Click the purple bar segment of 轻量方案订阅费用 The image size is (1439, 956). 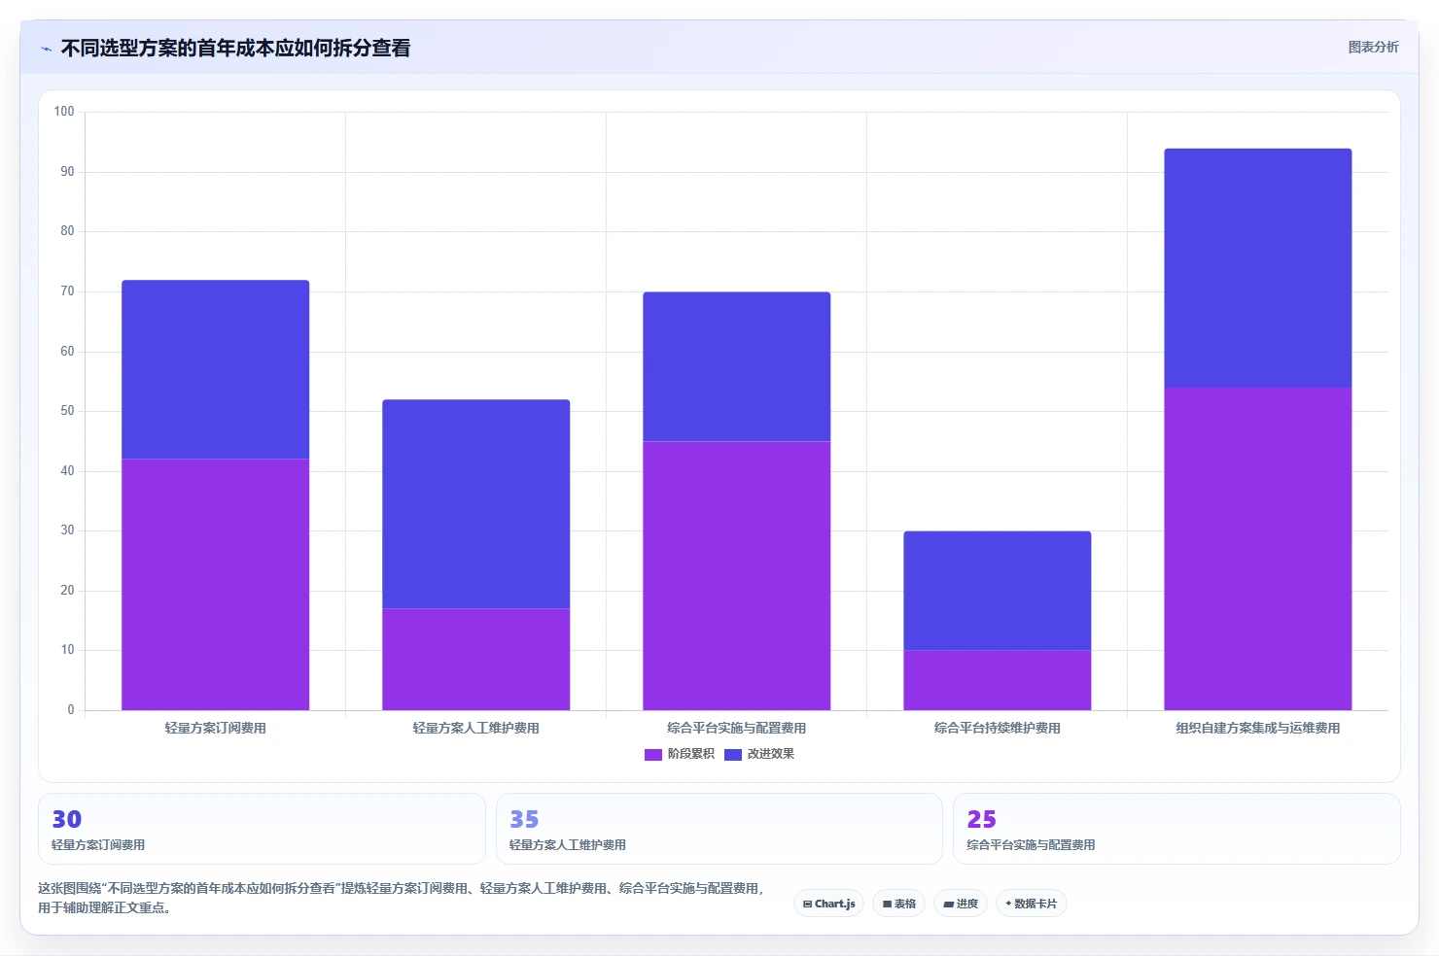click(216, 584)
